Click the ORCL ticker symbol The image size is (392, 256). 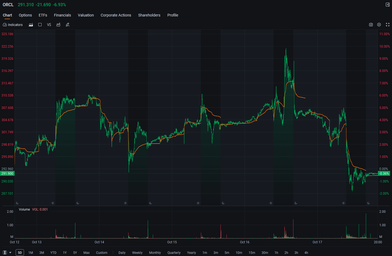coord(8,5)
